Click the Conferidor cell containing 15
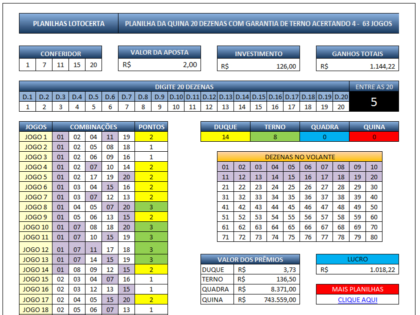 coord(77,65)
